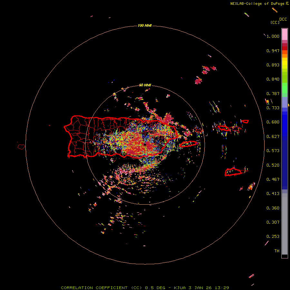Click the 0.840 scale value

click(x=273, y=79)
